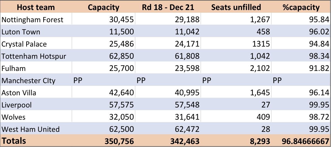The height and width of the screenshot is (147, 331).
Task: Select the %capacity header cell
Action: (x=301, y=7)
